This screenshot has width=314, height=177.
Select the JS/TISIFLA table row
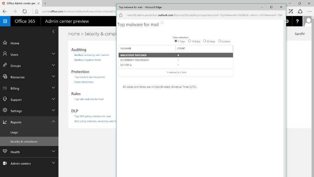(x=176, y=65)
